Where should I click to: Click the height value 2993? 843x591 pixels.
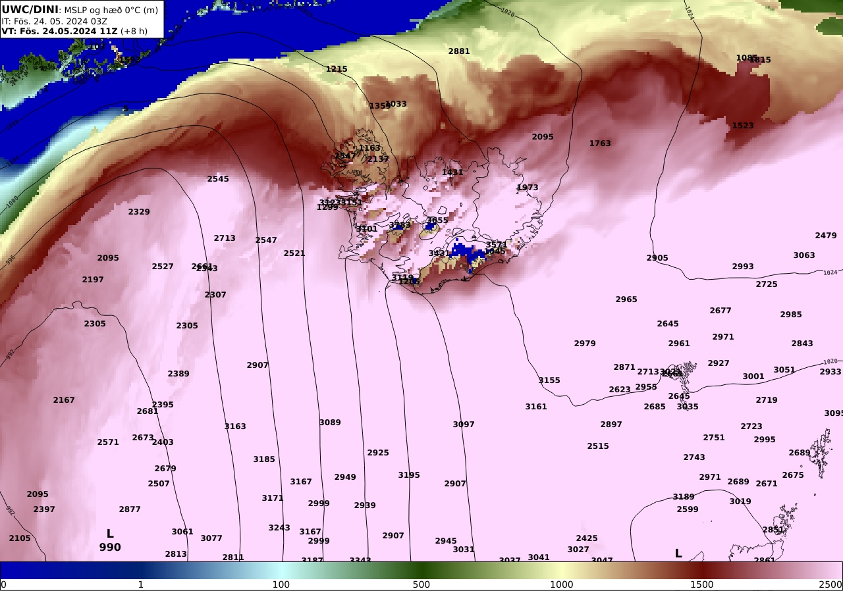pos(743,267)
